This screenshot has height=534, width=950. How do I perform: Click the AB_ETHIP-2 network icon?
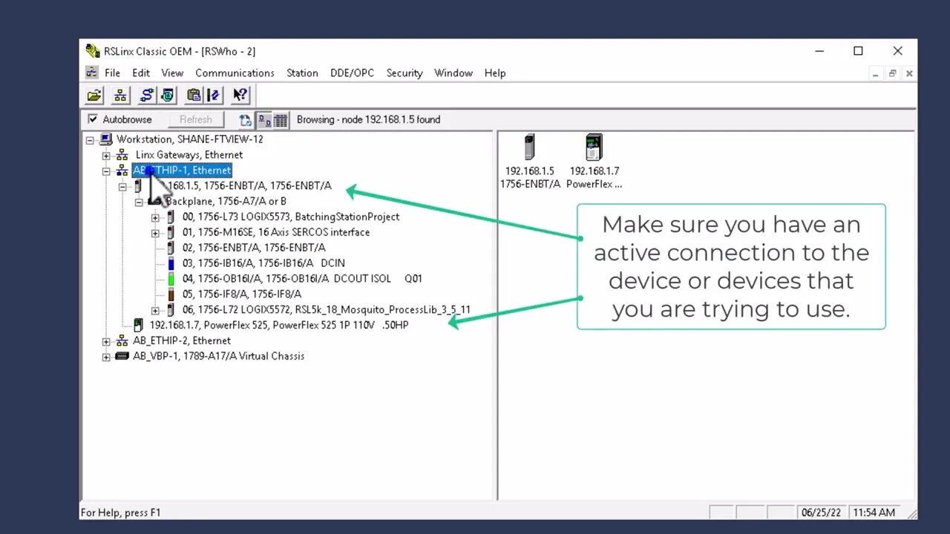coord(122,341)
